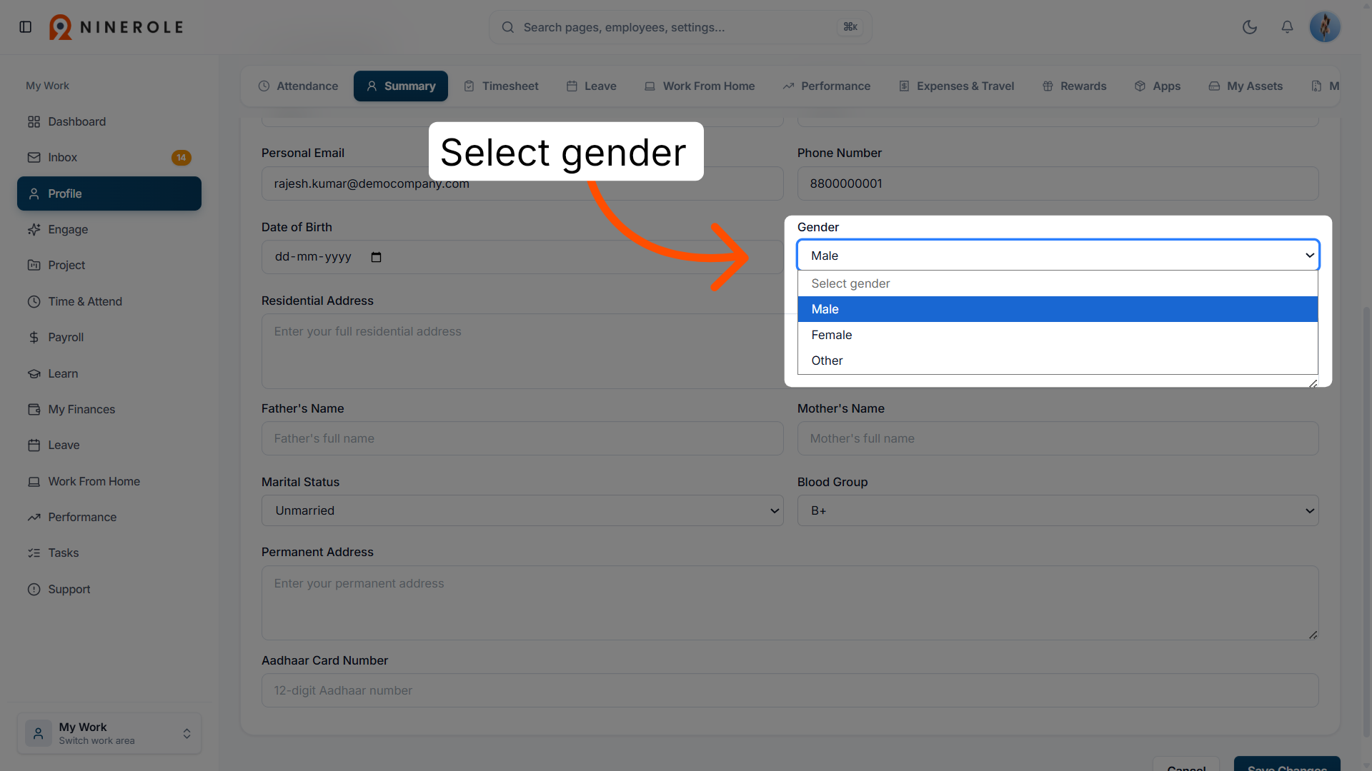Viewport: 1372px width, 771px height.
Task: Open Payroll in the sidebar
Action: coord(109,337)
